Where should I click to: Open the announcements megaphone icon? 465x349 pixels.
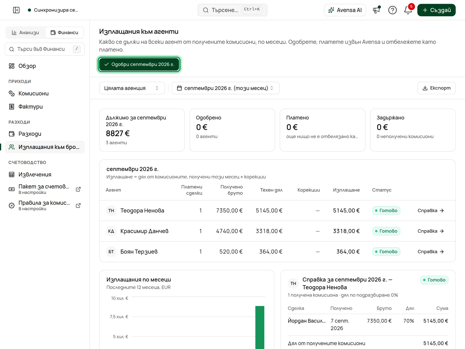(x=377, y=10)
